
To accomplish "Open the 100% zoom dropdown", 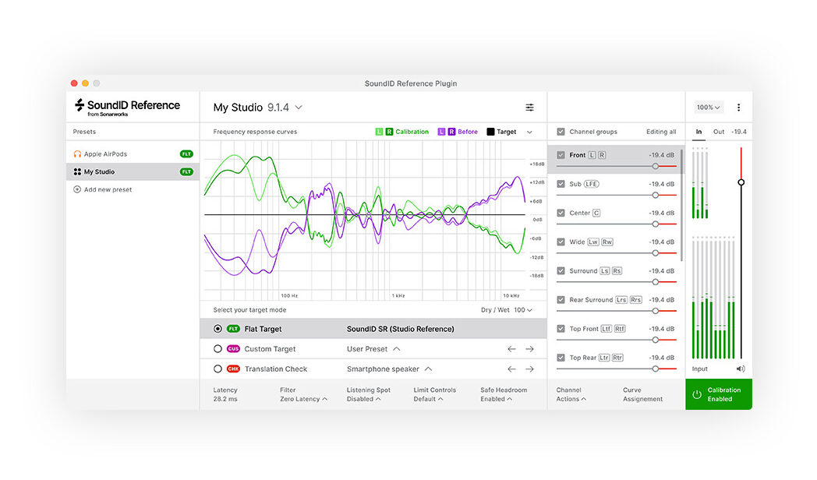I will coord(708,108).
